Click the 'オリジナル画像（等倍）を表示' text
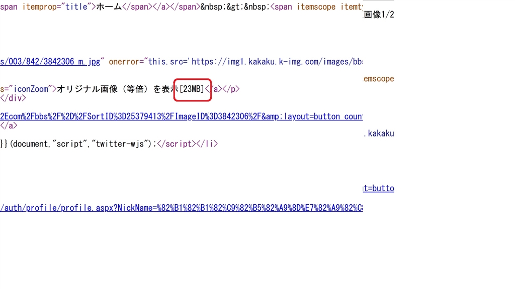The image size is (515, 289). [118, 89]
